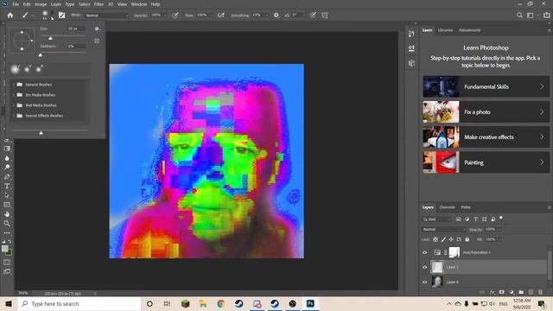Open symmetry paint options icon
The height and width of the screenshot is (311, 553).
click(x=325, y=16)
